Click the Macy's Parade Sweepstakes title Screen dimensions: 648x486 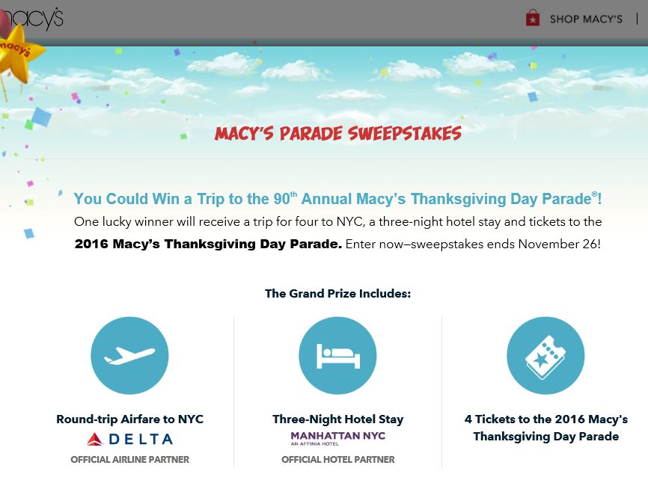(x=337, y=133)
